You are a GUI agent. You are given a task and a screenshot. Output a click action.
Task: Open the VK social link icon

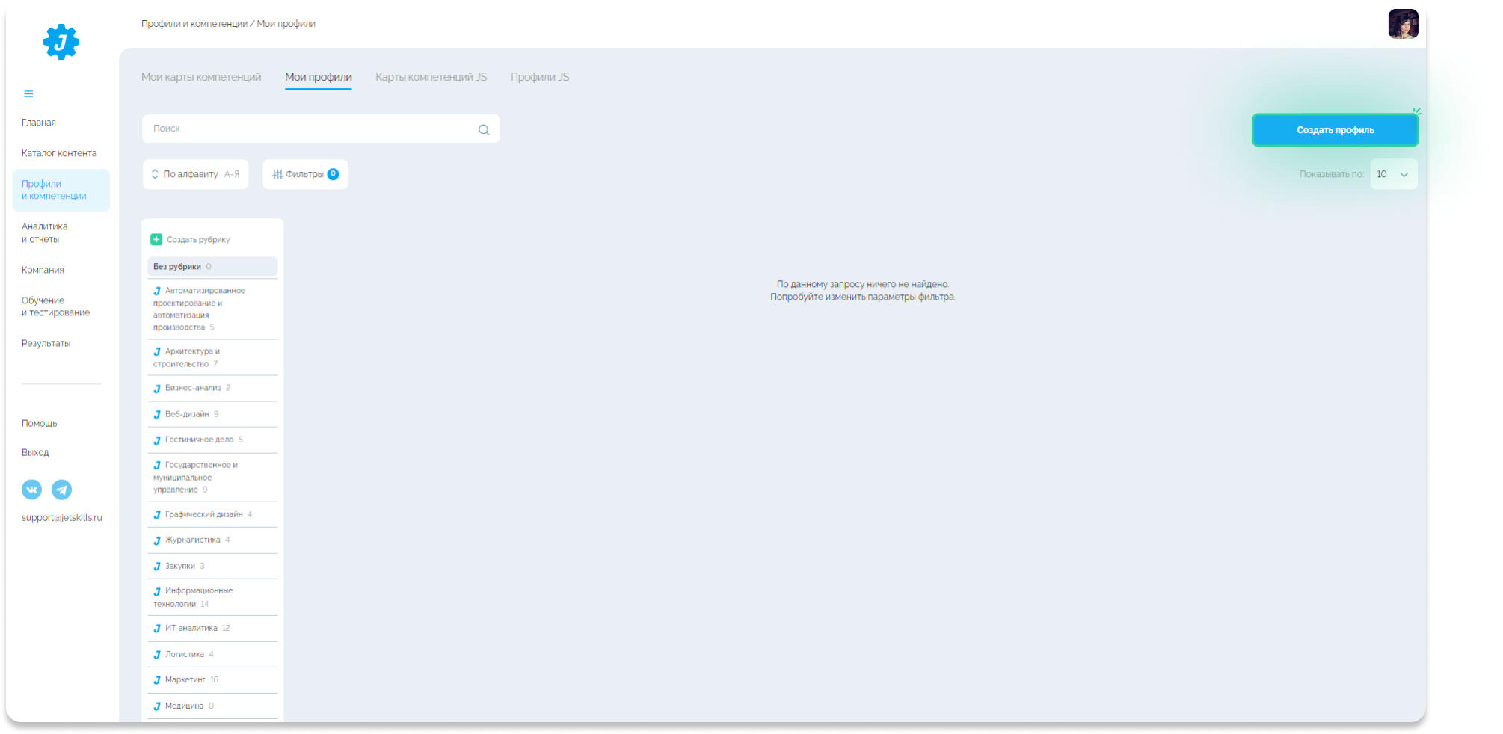(31, 490)
